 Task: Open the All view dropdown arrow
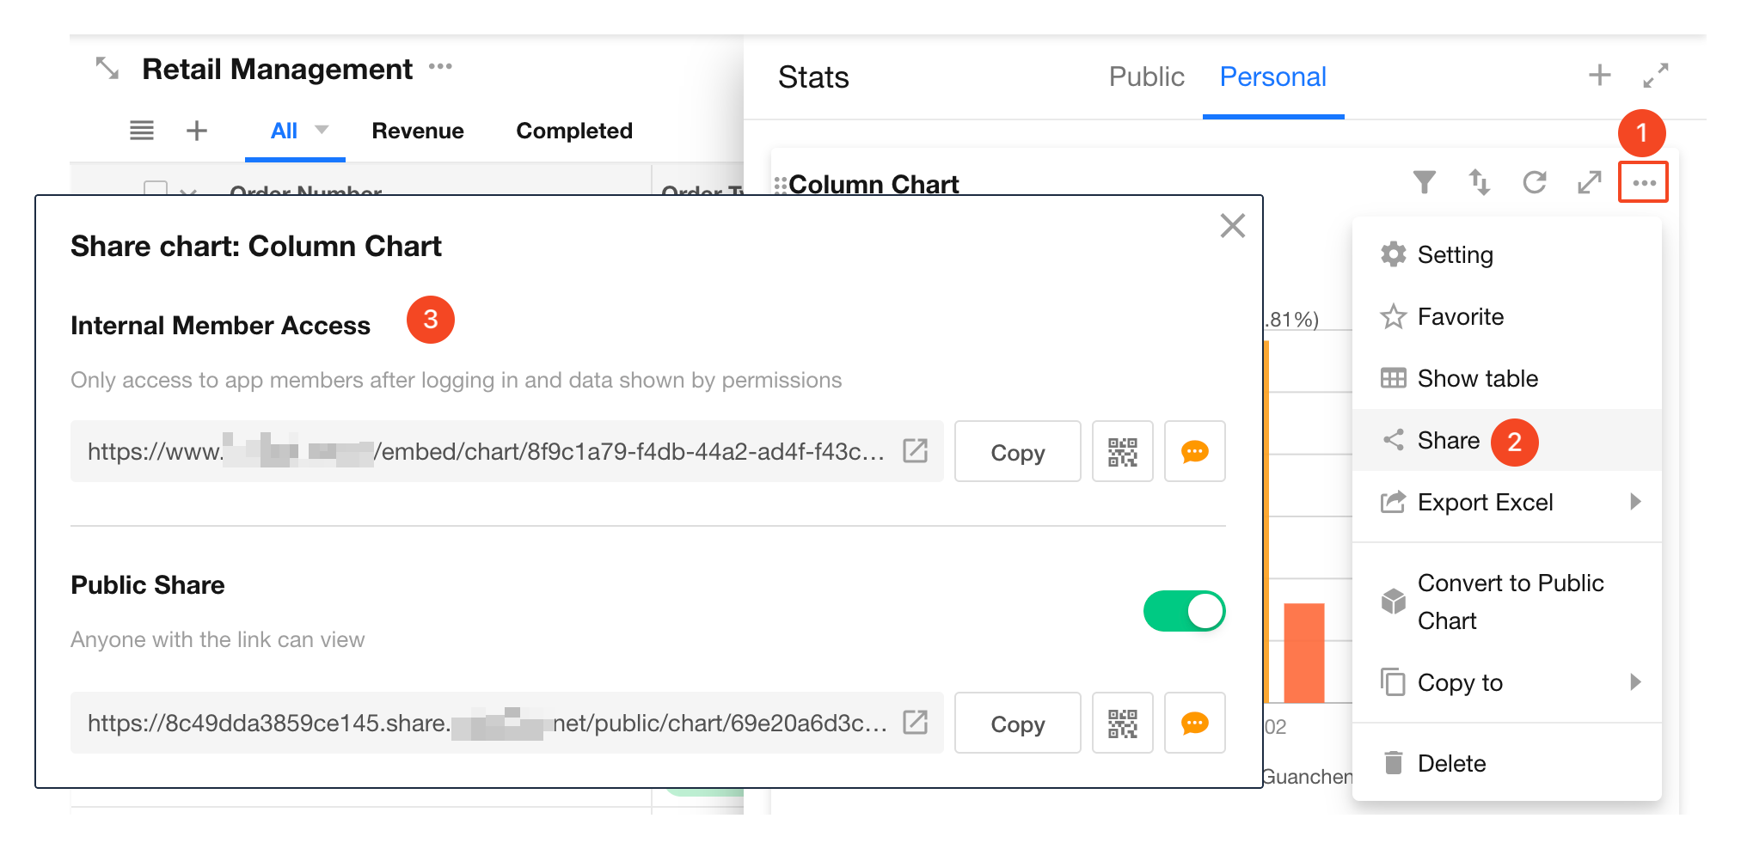coord(322,130)
